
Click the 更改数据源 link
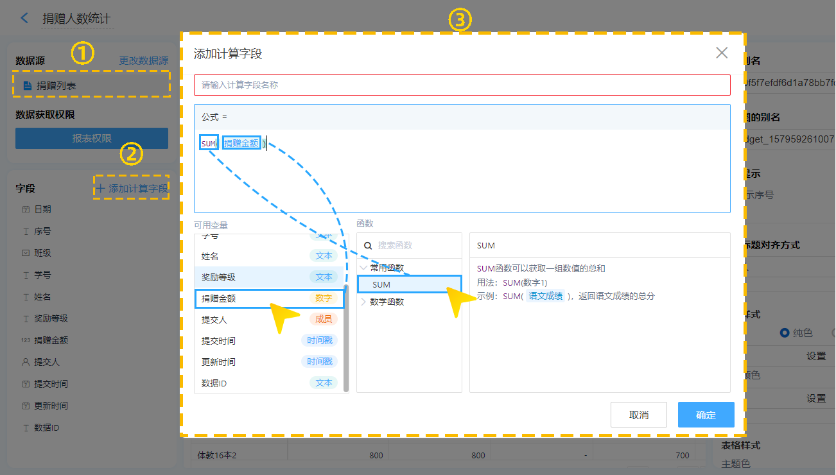point(143,60)
